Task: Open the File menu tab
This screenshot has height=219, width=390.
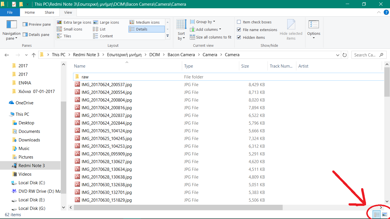Action: [10, 12]
